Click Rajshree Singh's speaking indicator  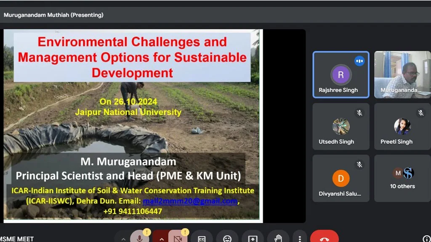point(359,61)
